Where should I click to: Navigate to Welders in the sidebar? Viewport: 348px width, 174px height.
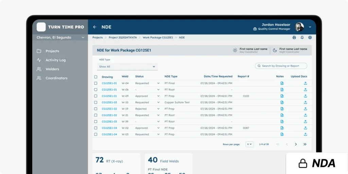tap(52, 69)
